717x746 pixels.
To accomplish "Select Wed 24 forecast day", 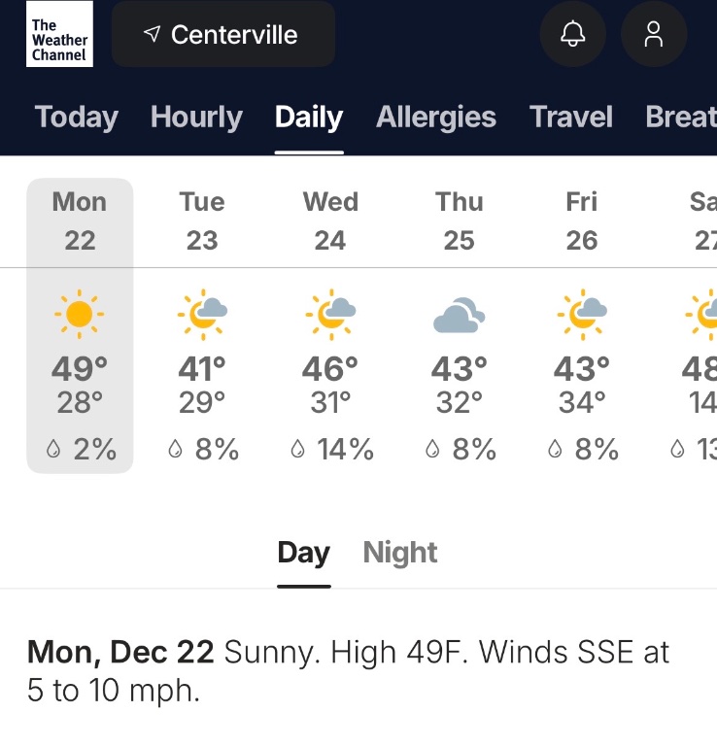I will (x=330, y=220).
